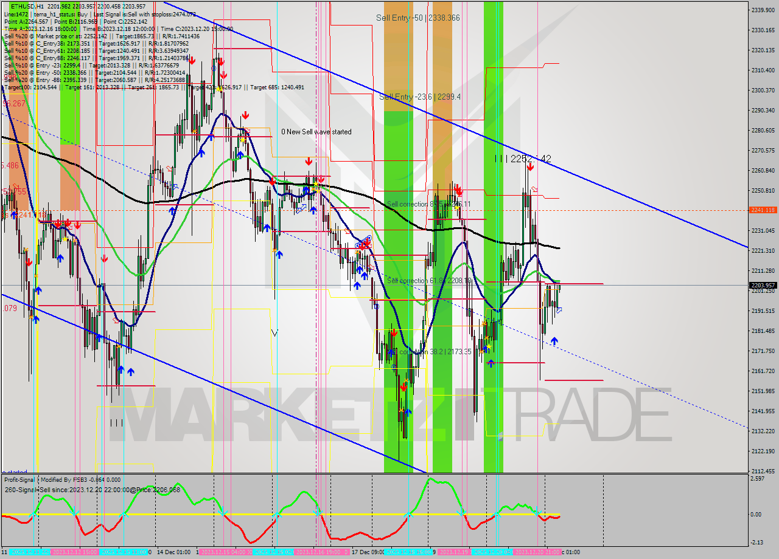The width and height of the screenshot is (779, 559).
Task: Click price axis value 2310.400
Action: click(x=763, y=70)
